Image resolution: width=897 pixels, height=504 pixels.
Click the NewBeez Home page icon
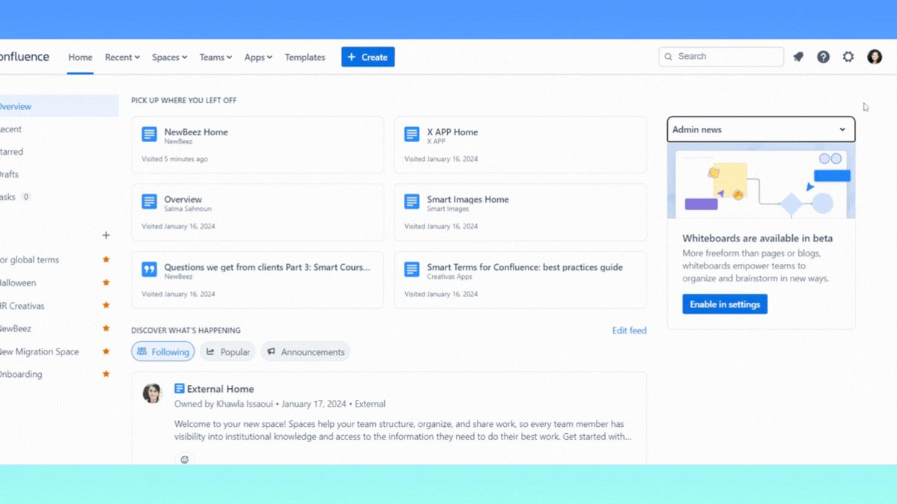149,135
